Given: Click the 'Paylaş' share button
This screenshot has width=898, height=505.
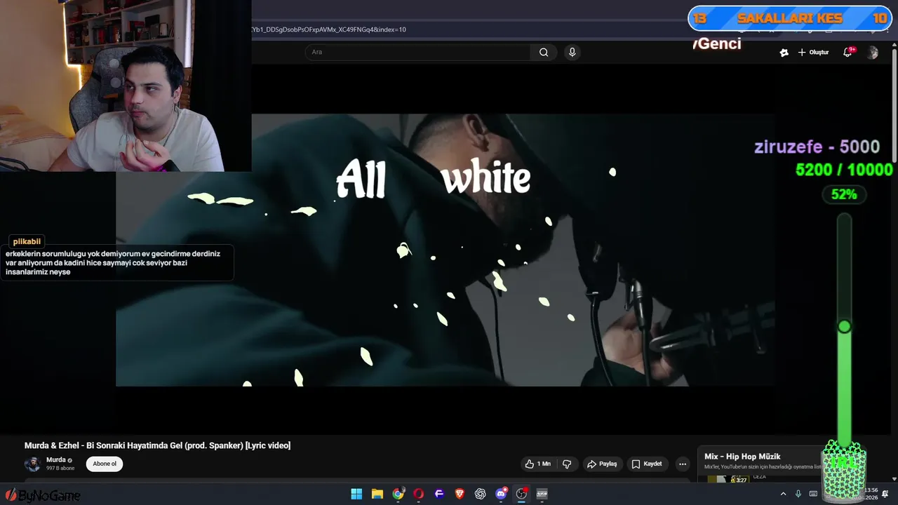Looking at the screenshot, I should coord(602,464).
